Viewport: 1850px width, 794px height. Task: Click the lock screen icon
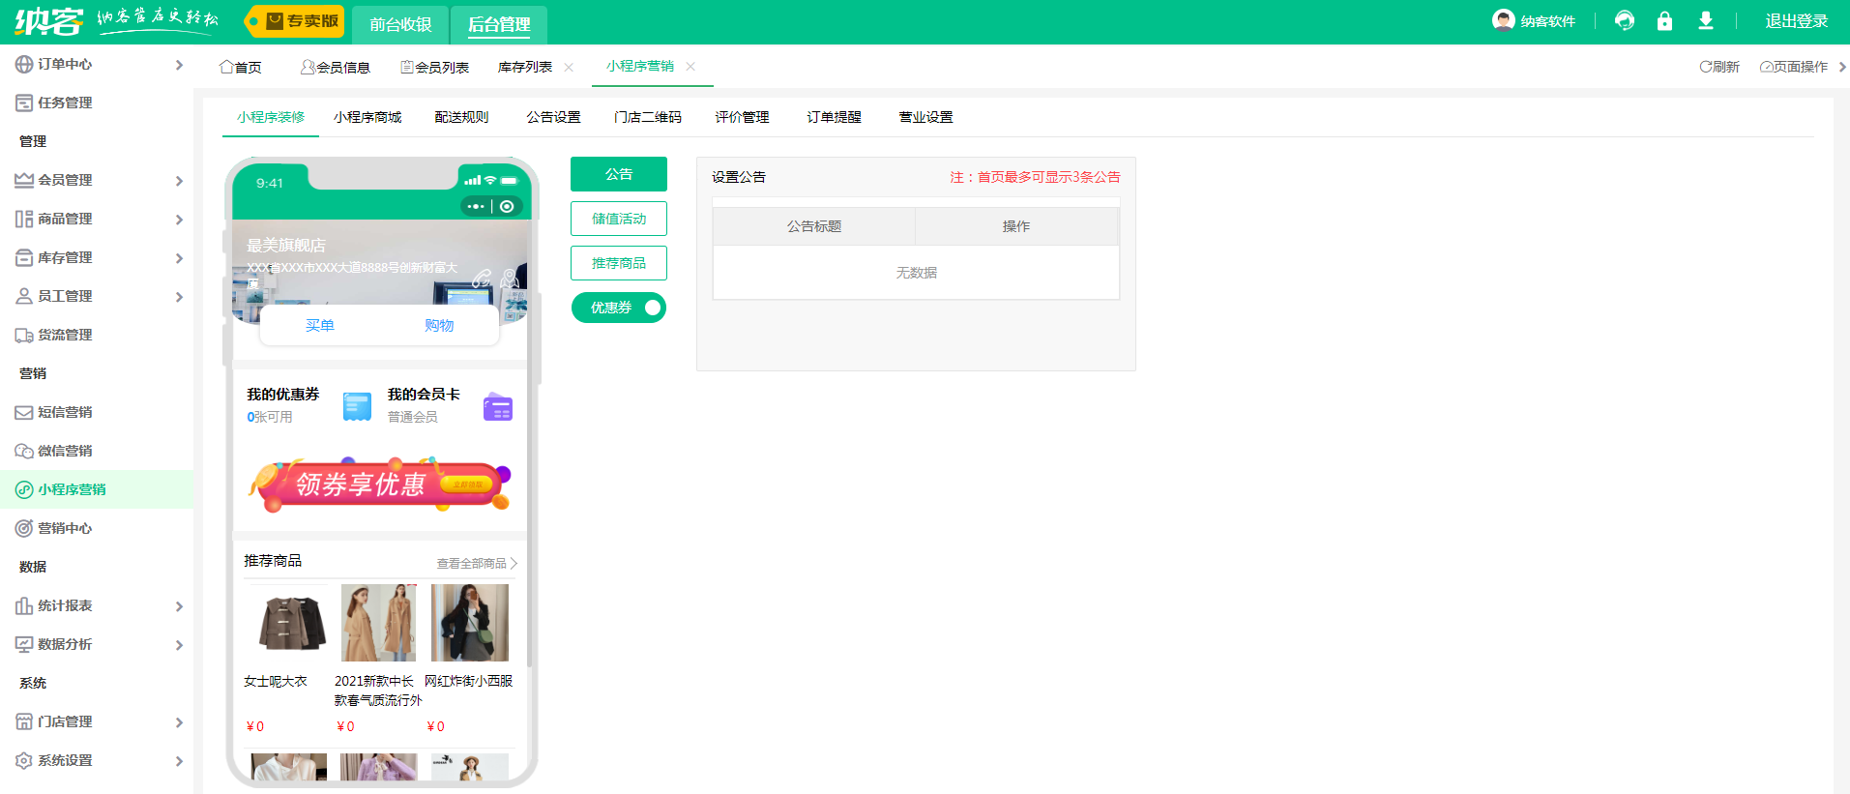click(1664, 20)
